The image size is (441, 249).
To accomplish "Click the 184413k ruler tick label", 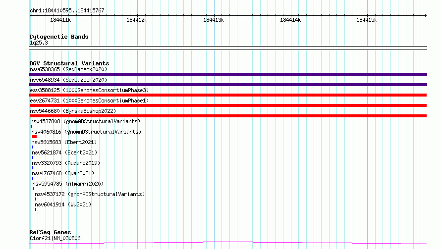I will click(x=214, y=20).
